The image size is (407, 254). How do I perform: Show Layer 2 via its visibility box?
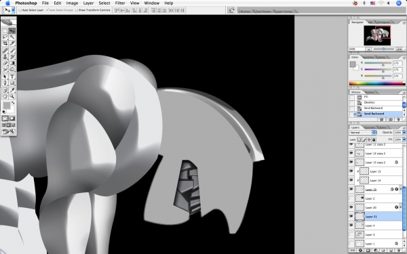[x=351, y=198]
